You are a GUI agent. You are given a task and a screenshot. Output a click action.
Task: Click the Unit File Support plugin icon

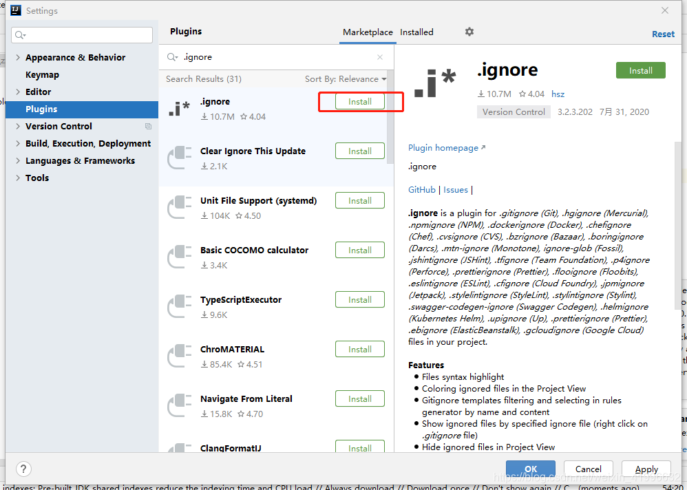[x=180, y=208]
